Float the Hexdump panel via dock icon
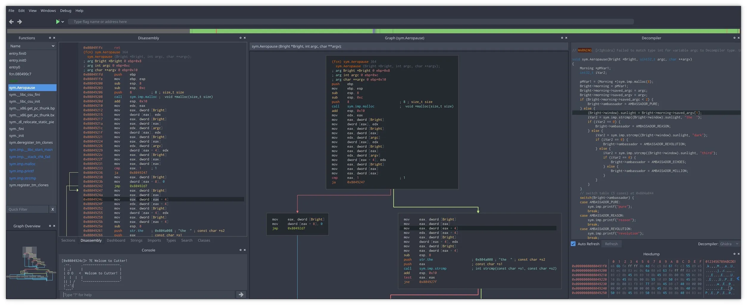The width and height of the screenshot is (747, 305). click(734, 254)
